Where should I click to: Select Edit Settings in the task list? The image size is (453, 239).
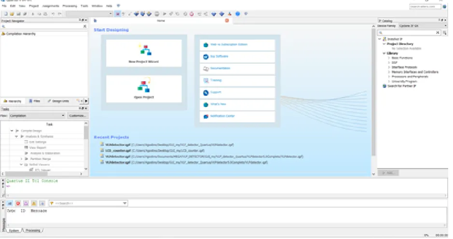point(38,142)
